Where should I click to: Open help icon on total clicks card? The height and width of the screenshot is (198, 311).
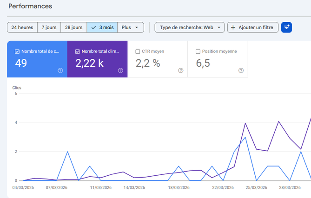coord(60,70)
